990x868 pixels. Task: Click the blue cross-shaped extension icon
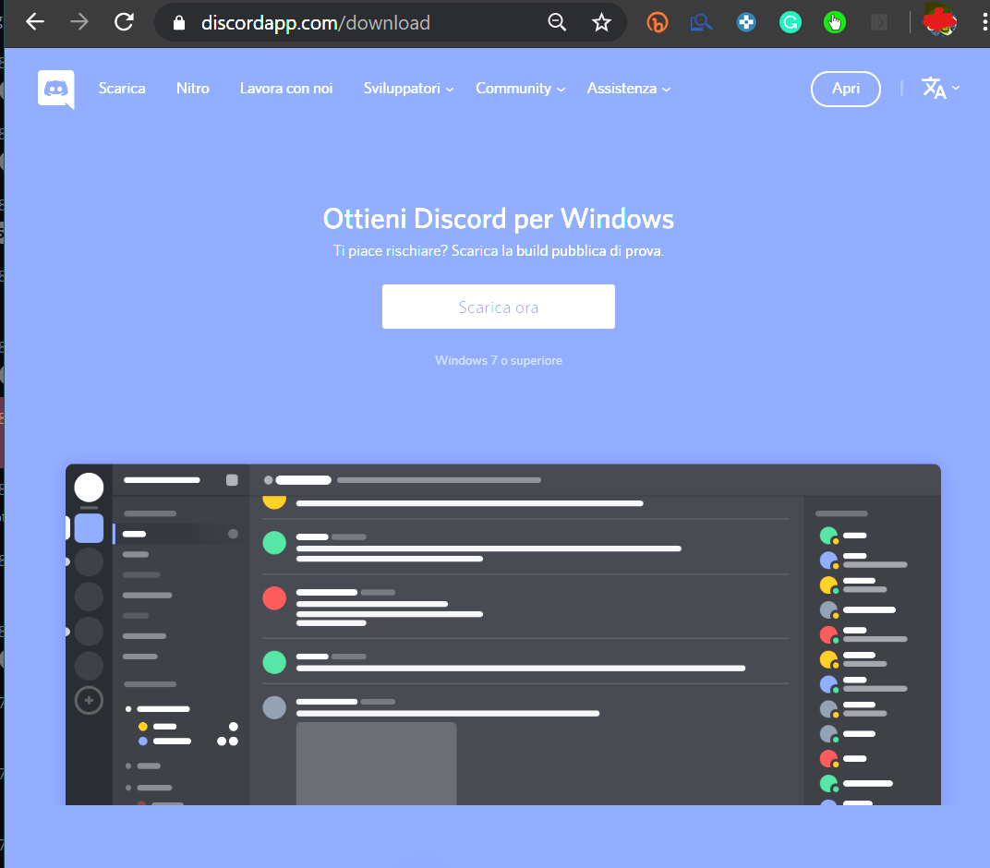pos(746,22)
